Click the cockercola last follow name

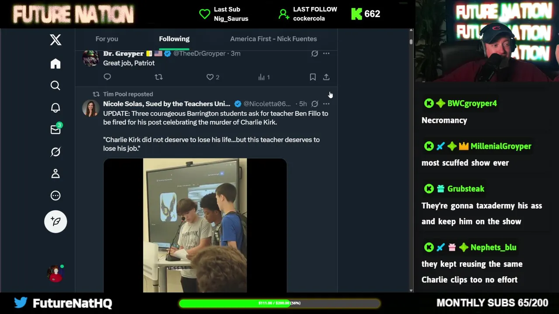[309, 19]
